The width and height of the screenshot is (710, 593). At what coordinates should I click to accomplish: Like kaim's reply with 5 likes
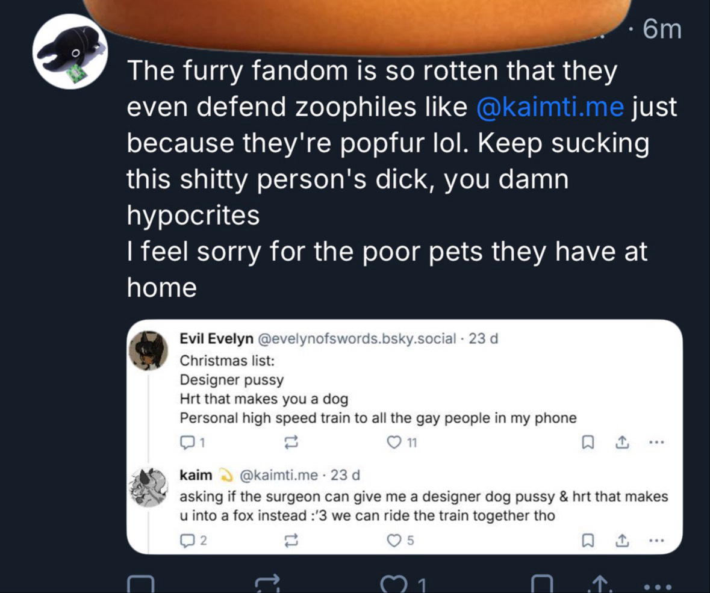click(x=394, y=541)
